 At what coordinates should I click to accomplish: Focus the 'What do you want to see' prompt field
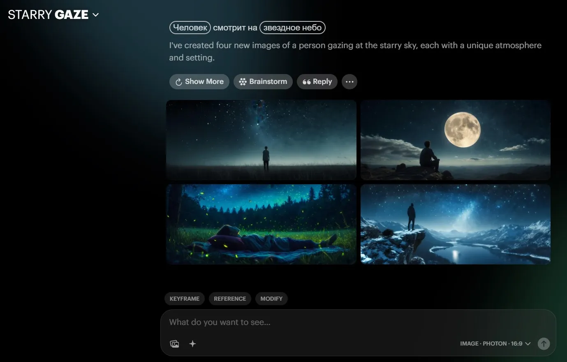tap(358, 323)
